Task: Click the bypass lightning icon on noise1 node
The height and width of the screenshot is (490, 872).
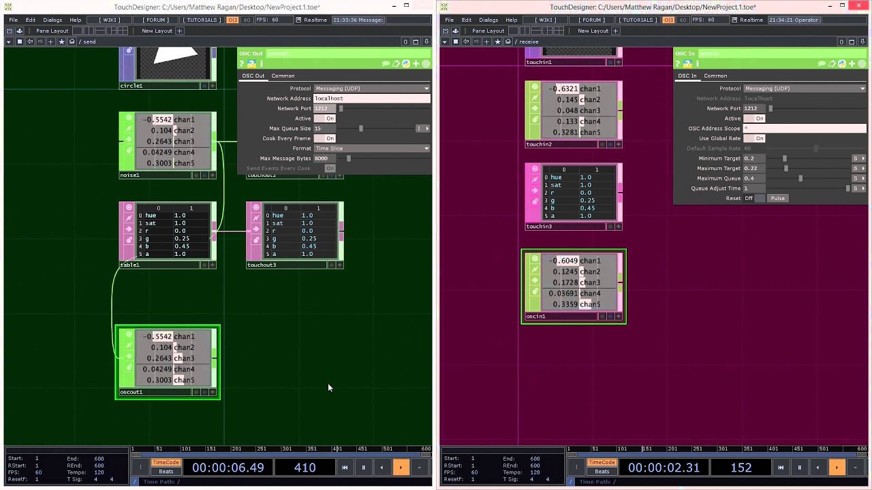Action: 129,129
